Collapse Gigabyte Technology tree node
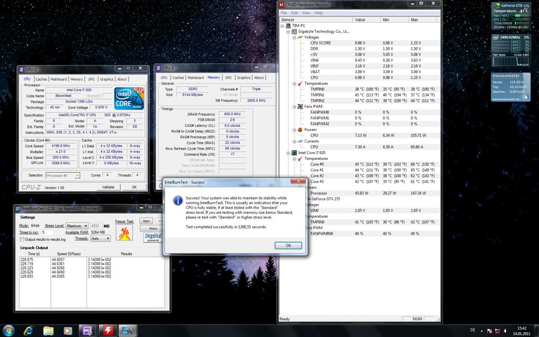 pyautogui.click(x=288, y=32)
